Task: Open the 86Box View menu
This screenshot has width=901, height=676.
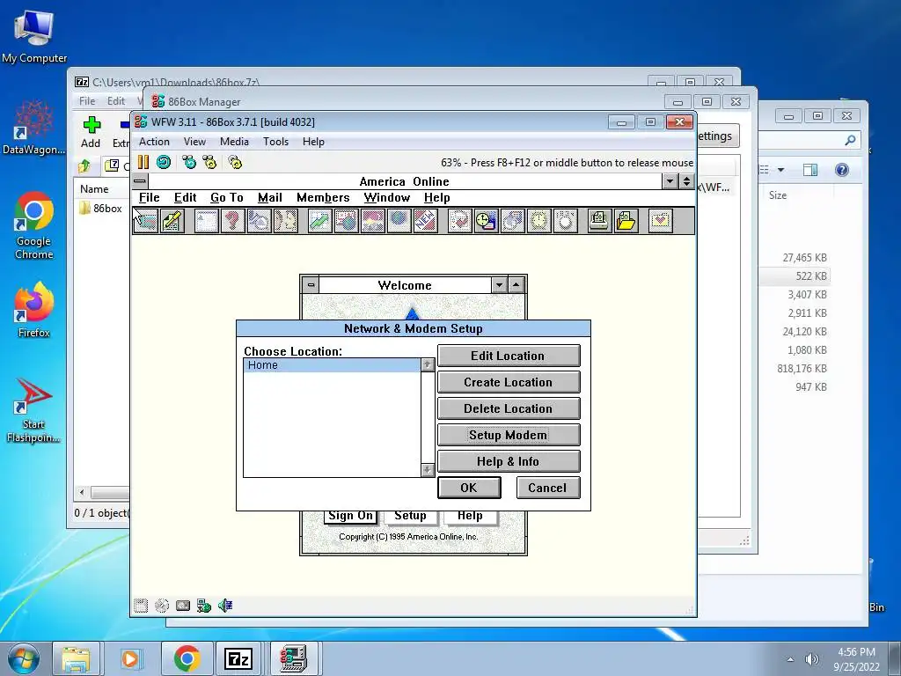Action: click(194, 142)
